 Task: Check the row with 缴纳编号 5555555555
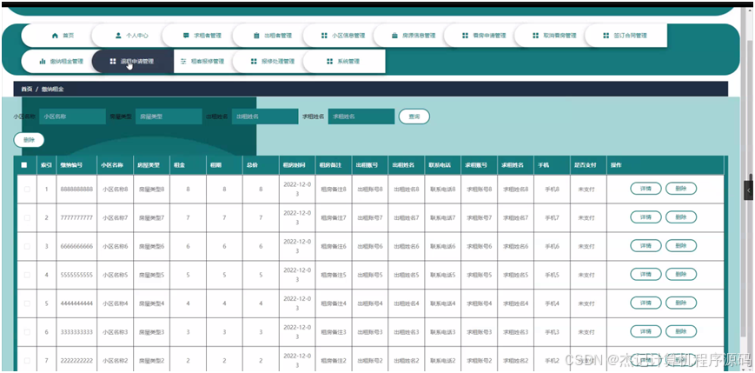[27, 275]
